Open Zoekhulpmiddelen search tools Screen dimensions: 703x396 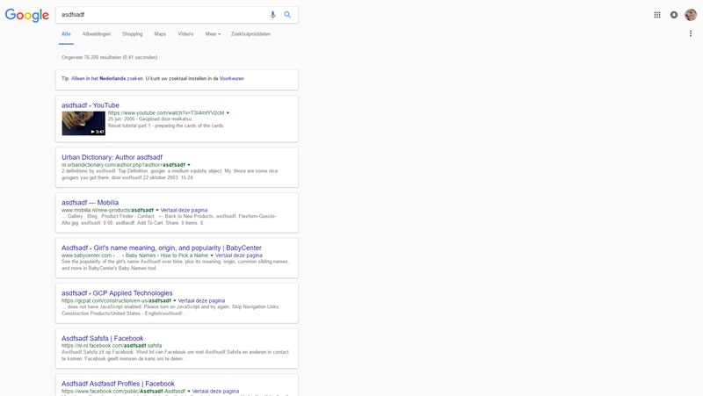click(250, 34)
